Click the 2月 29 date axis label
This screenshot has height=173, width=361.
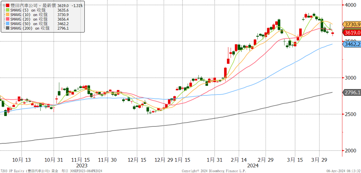pos(266,160)
